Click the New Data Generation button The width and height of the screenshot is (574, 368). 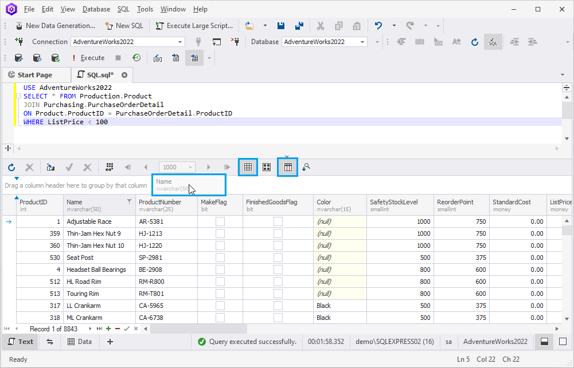pos(56,26)
